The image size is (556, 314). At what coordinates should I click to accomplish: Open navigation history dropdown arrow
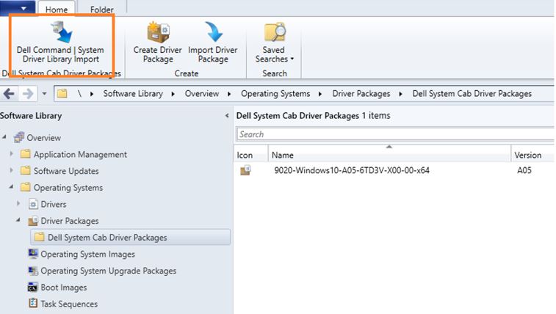(x=44, y=94)
